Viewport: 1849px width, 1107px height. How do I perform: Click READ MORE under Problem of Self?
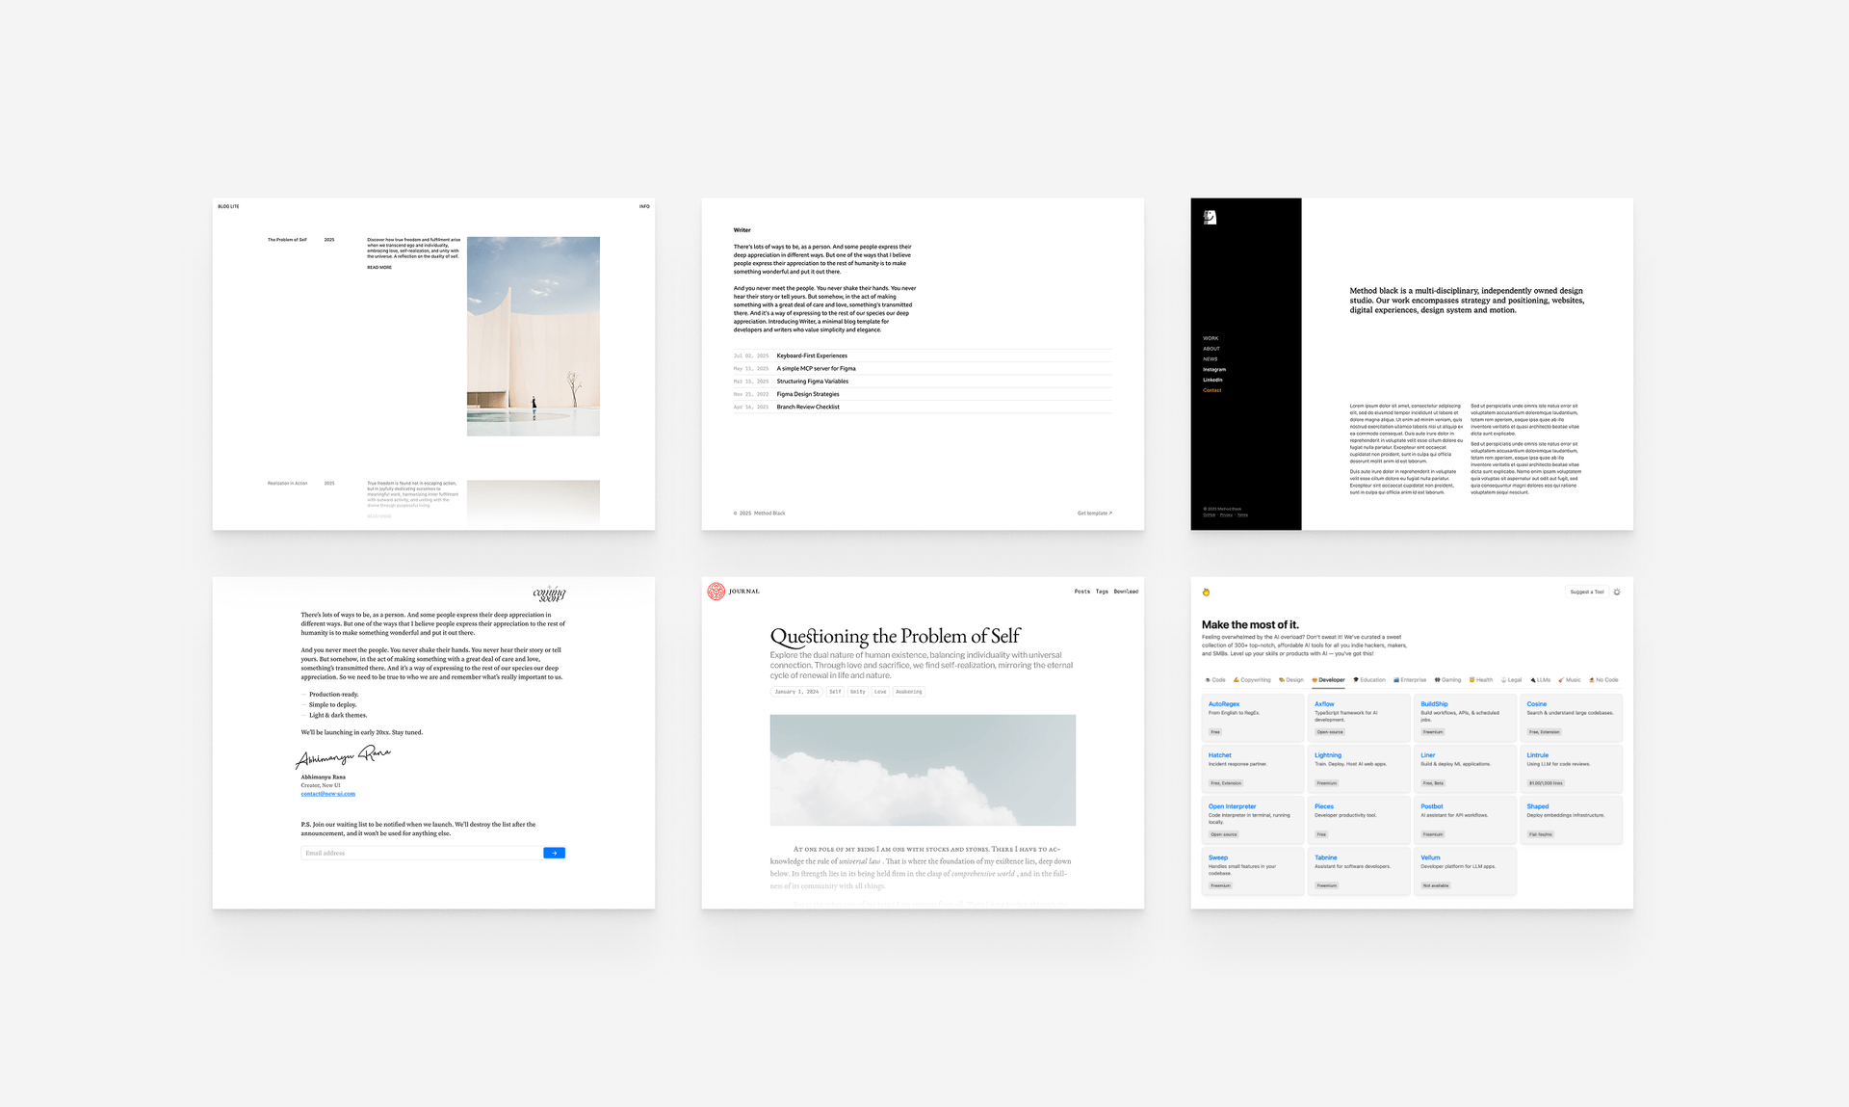[379, 268]
